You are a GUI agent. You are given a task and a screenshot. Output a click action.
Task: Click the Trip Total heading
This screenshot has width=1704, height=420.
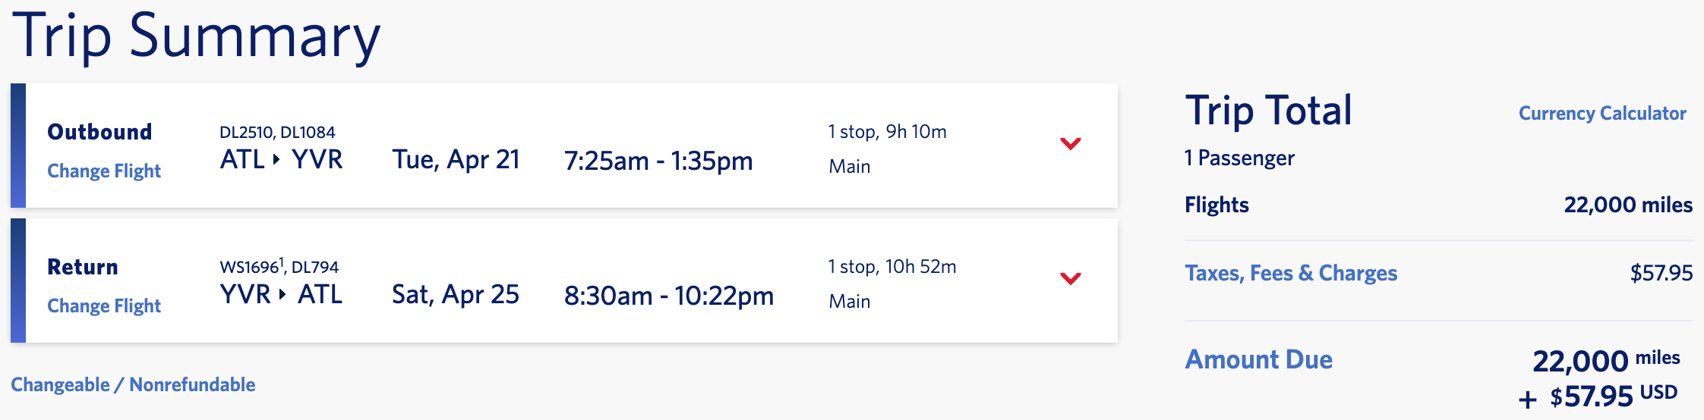tap(1268, 111)
